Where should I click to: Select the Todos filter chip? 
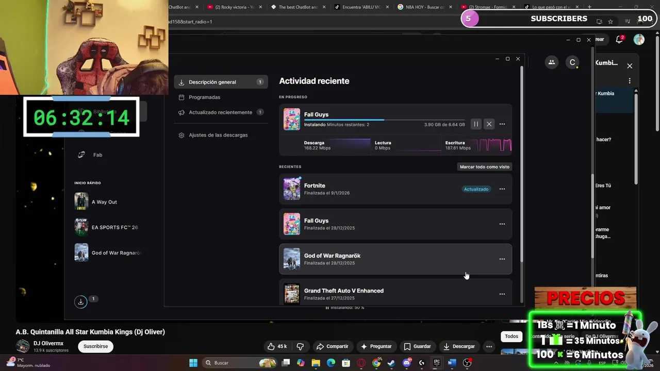coord(511,336)
